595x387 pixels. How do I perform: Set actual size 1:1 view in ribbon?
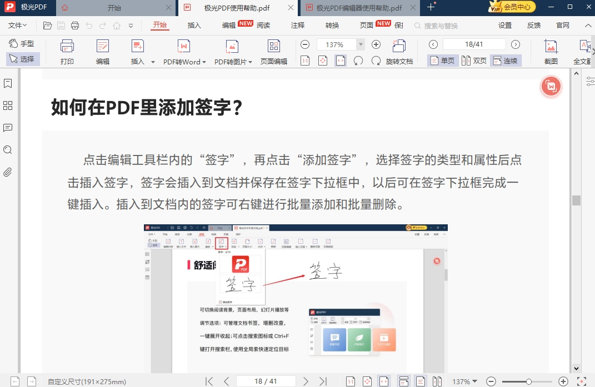tap(305, 61)
